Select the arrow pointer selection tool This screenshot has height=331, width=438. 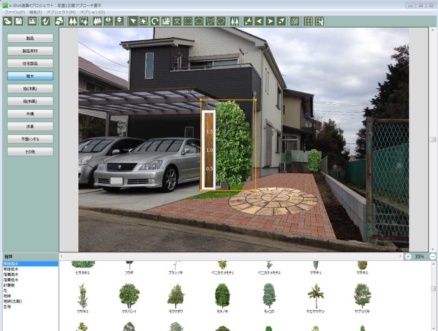coord(133,21)
